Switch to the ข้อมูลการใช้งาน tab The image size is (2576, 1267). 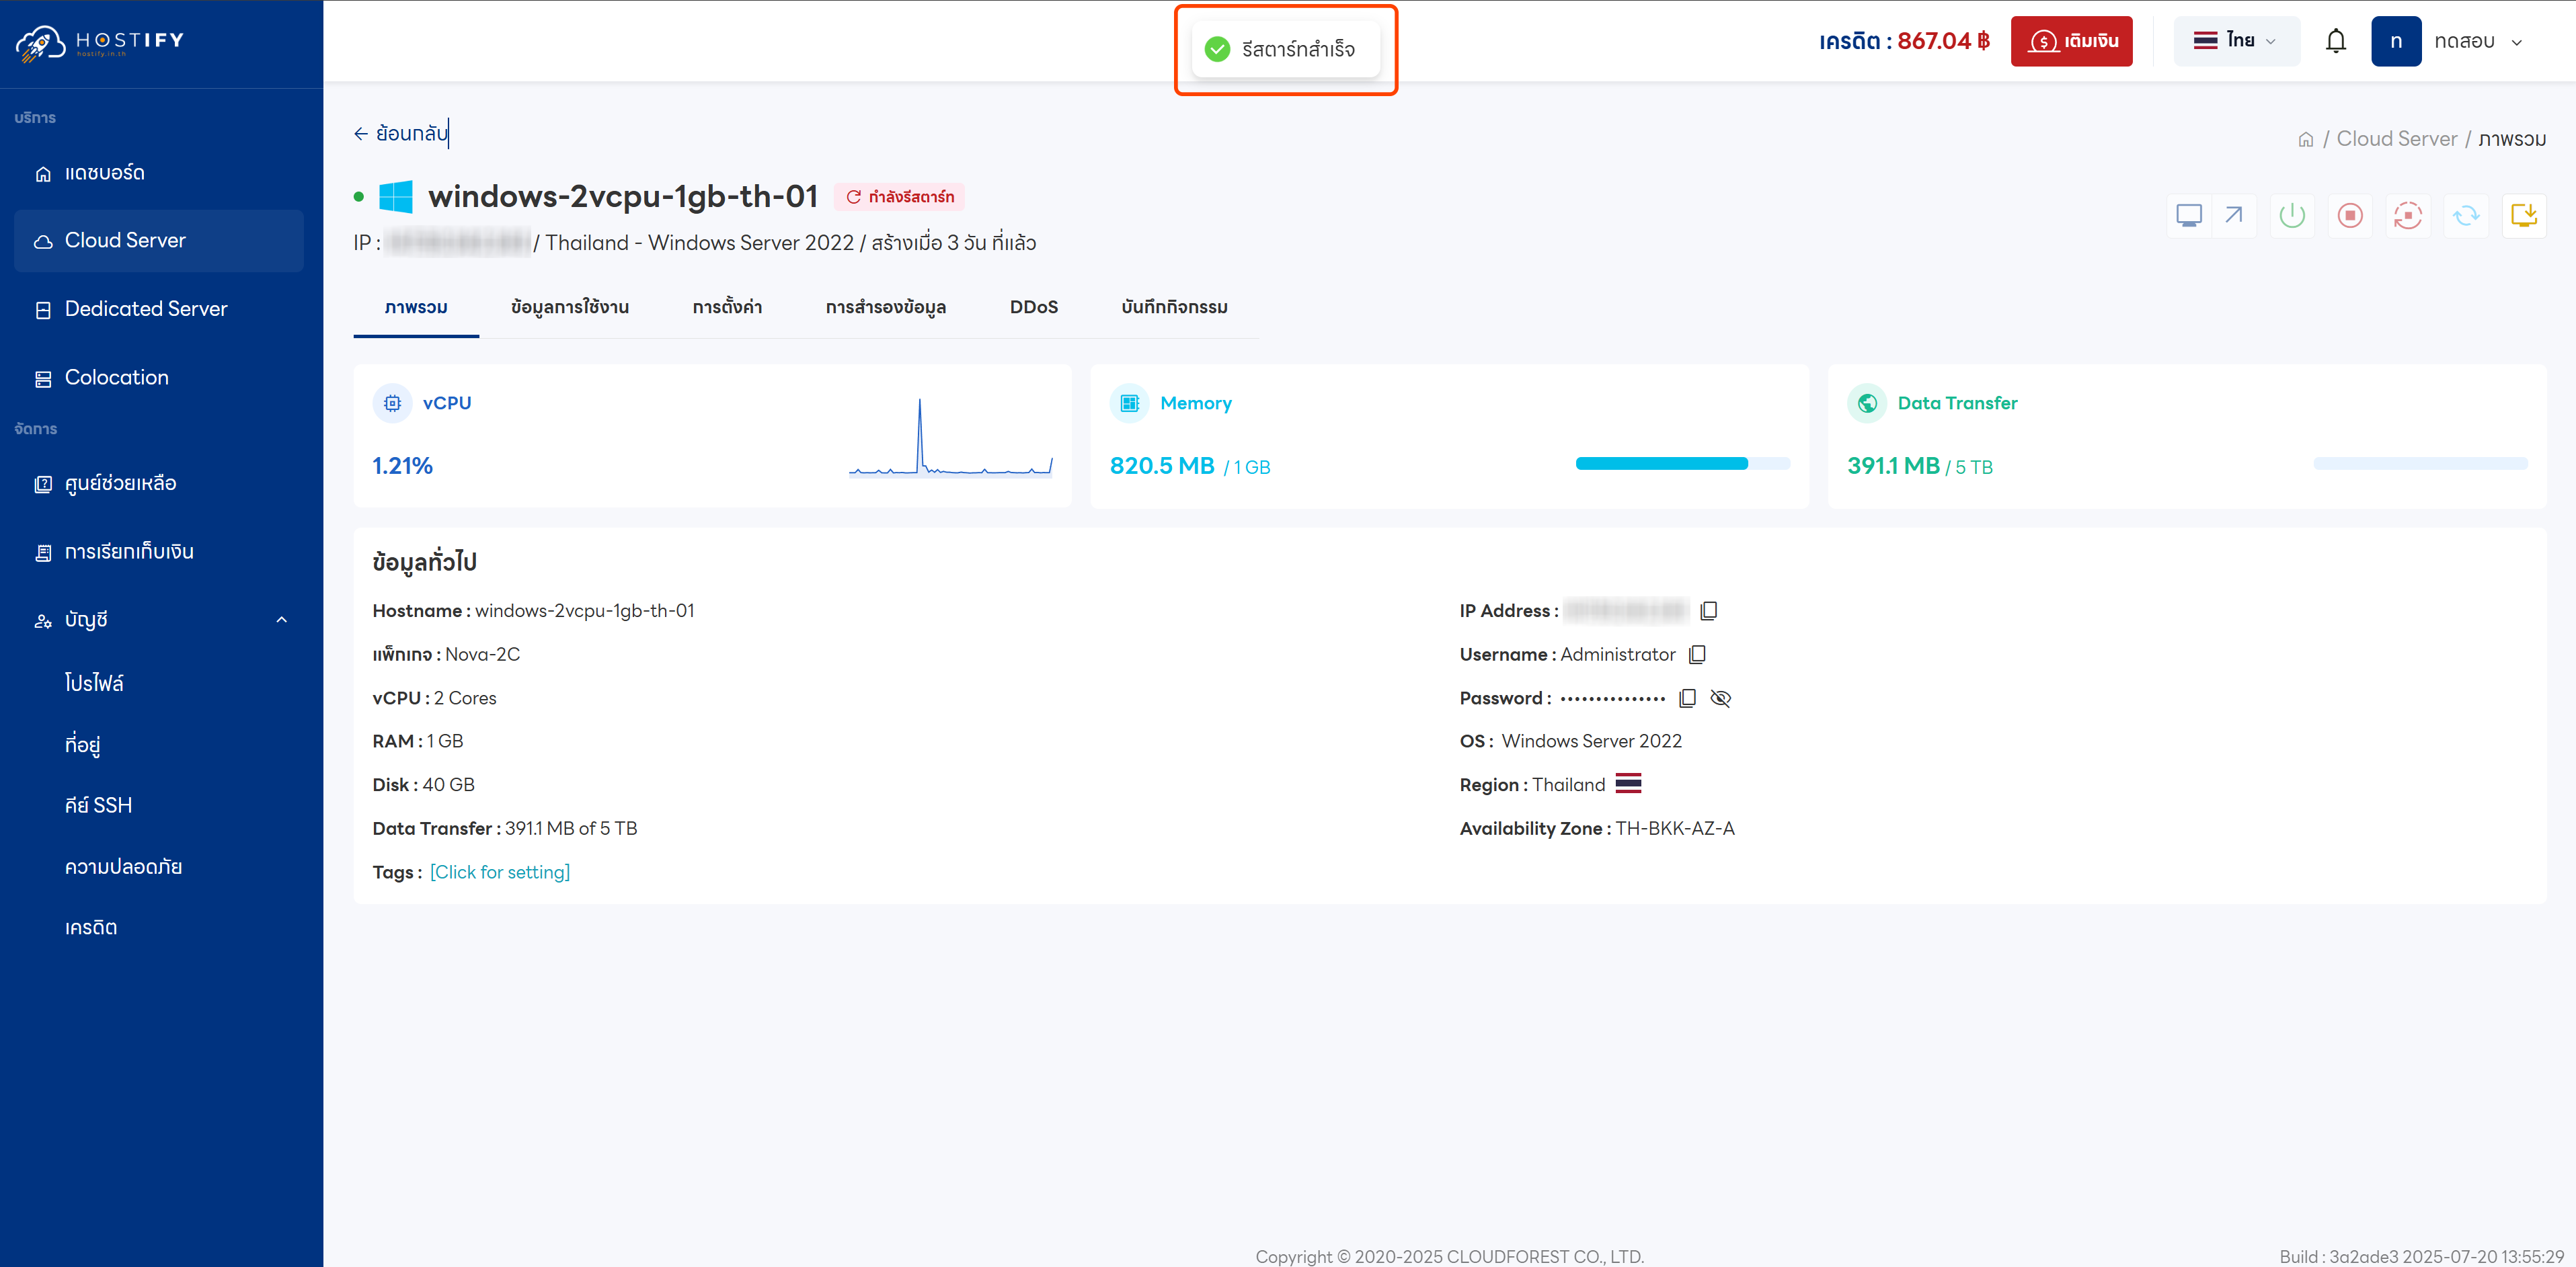point(570,307)
